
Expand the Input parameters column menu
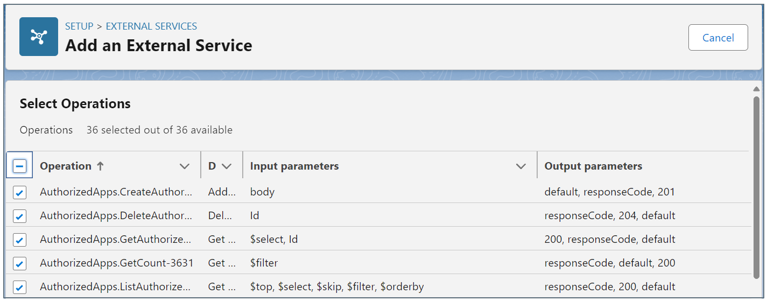pos(520,166)
